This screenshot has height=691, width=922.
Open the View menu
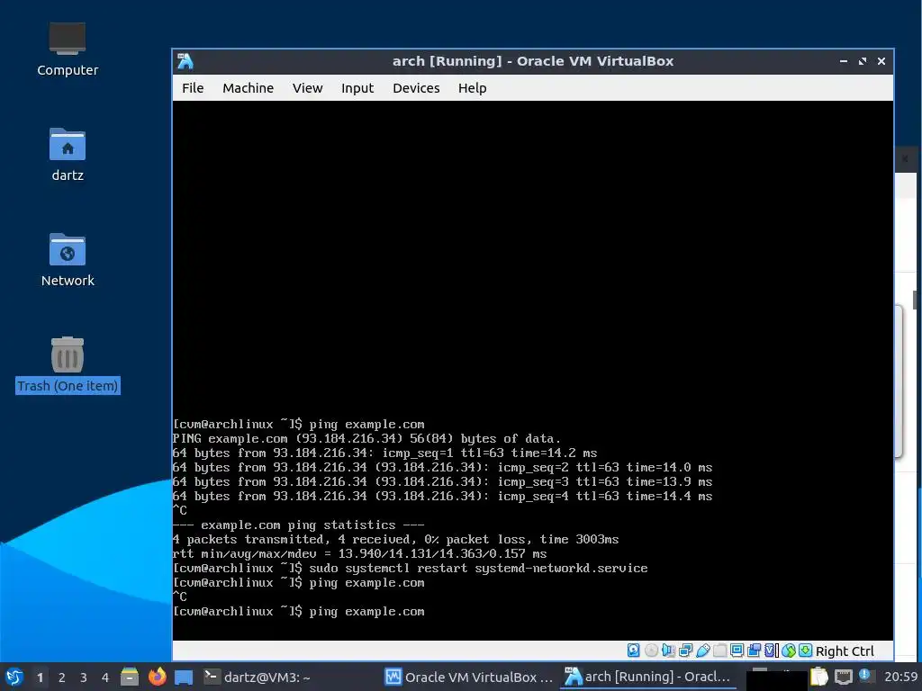click(x=308, y=88)
